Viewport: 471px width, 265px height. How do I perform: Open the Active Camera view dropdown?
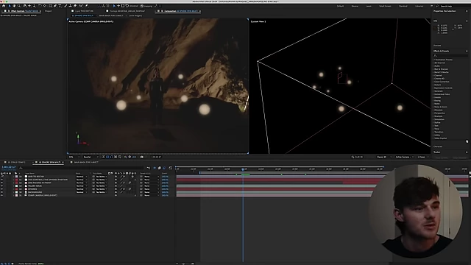click(x=405, y=157)
